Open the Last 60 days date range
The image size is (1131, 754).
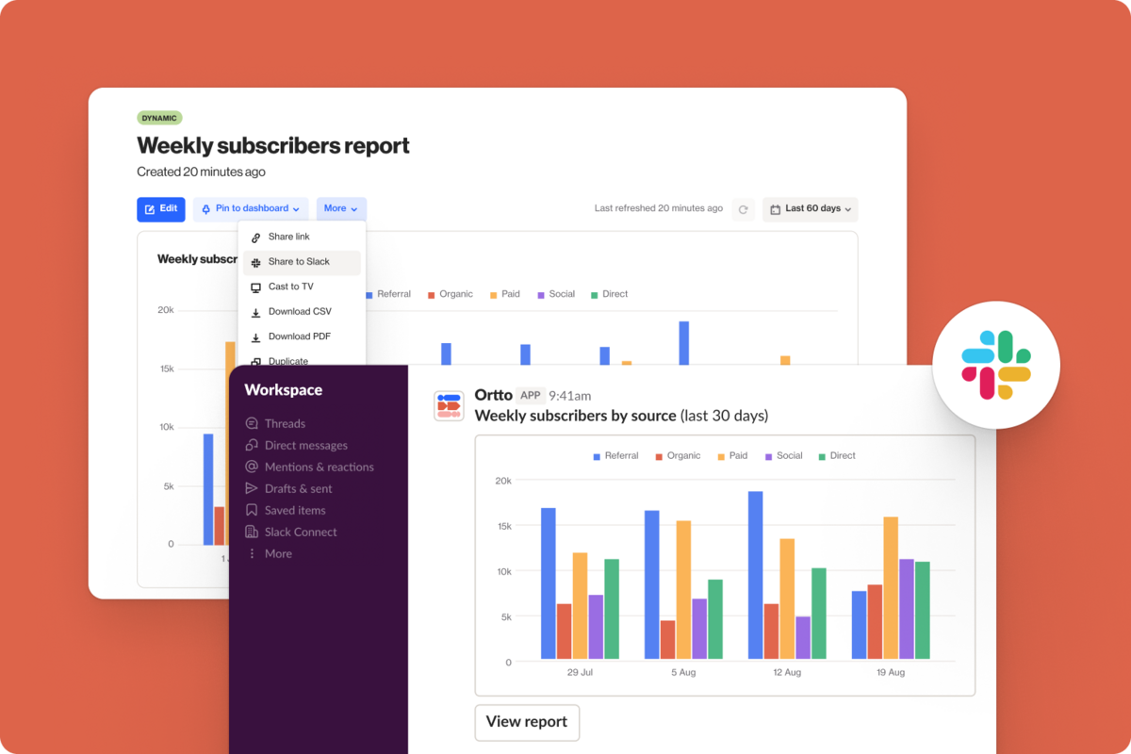coord(811,209)
